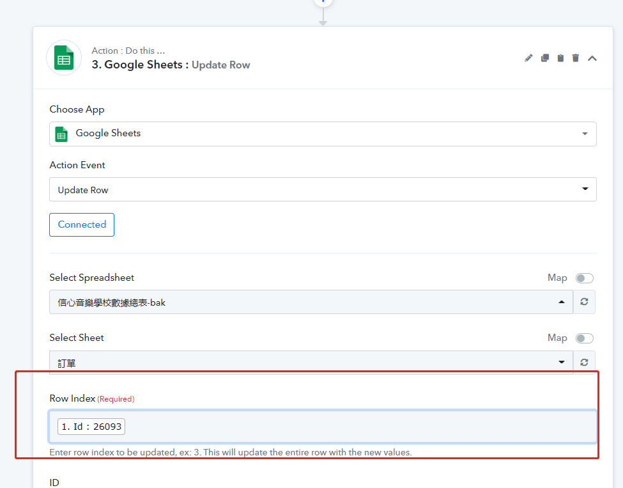623x488 pixels.
Task: Click the pencil edit icon in step header
Action: point(528,58)
